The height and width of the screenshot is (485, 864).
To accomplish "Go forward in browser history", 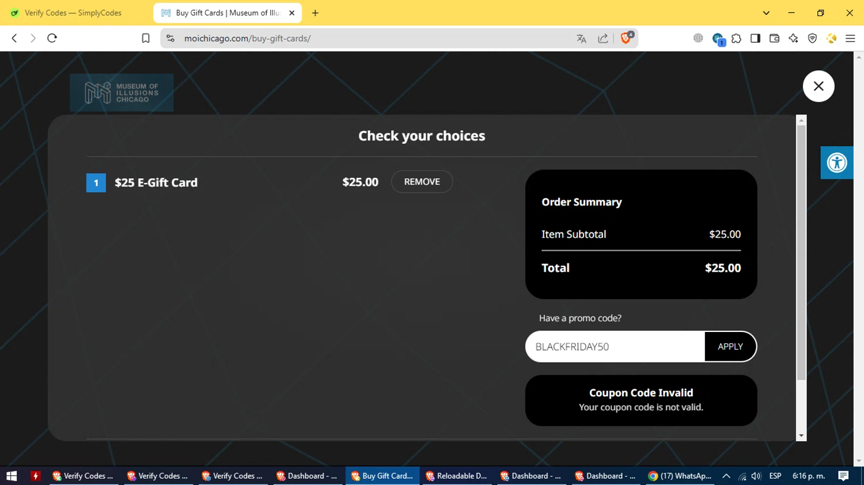I will (x=33, y=38).
